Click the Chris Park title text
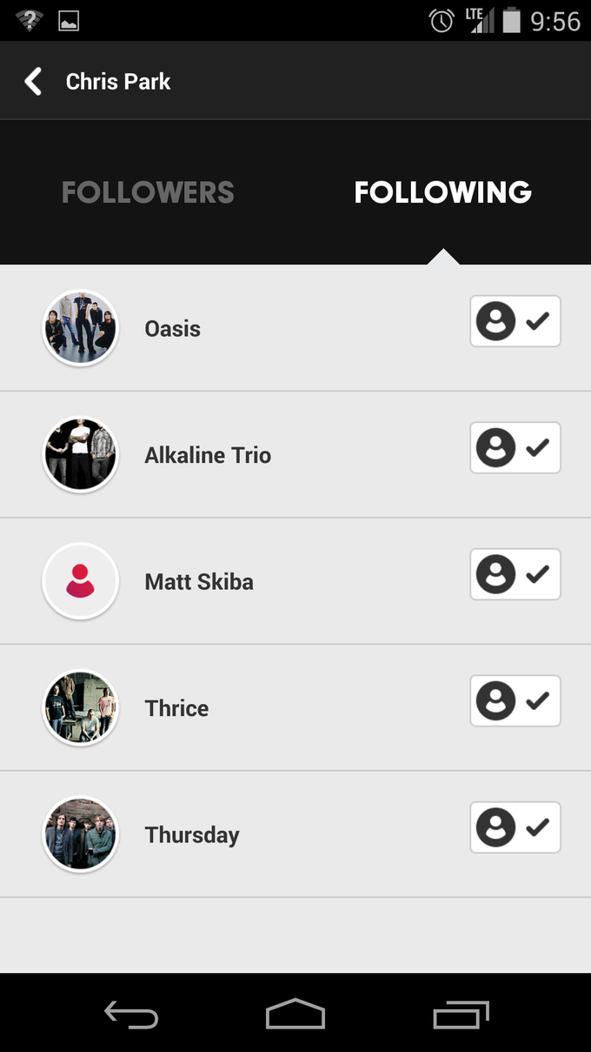The image size is (591, 1052). click(118, 81)
